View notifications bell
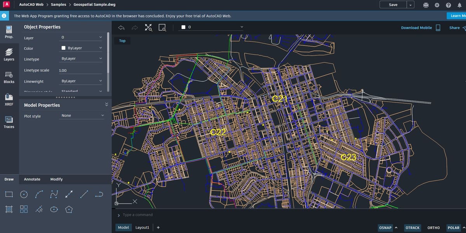This screenshot has width=466, height=233. [x=459, y=5]
